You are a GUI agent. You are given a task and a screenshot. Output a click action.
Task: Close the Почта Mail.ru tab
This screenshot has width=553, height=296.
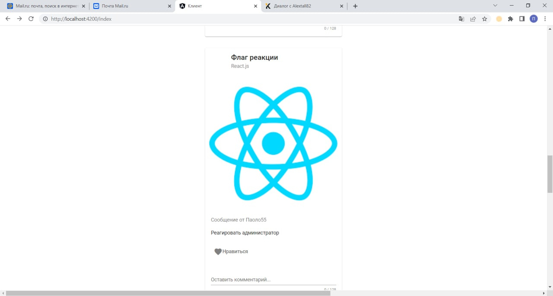(169, 6)
